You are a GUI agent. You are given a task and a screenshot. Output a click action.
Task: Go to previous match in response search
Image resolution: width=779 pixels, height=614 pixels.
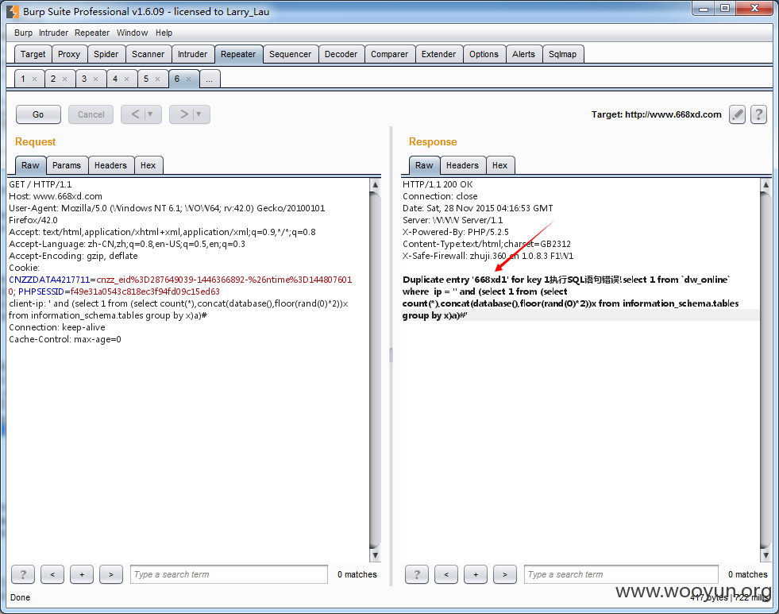click(445, 574)
